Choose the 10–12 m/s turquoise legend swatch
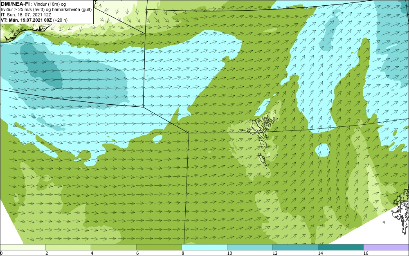Viewport: 409px width, 256px height. 249,247
